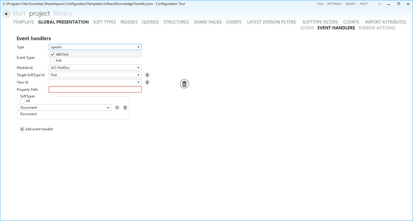
Task: Remove Document softtype with trash icon
Action: 125,108
